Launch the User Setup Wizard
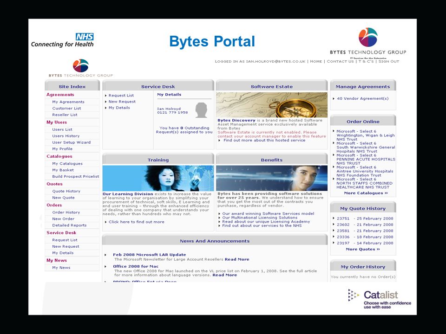The image size is (446, 334). click(x=72, y=142)
